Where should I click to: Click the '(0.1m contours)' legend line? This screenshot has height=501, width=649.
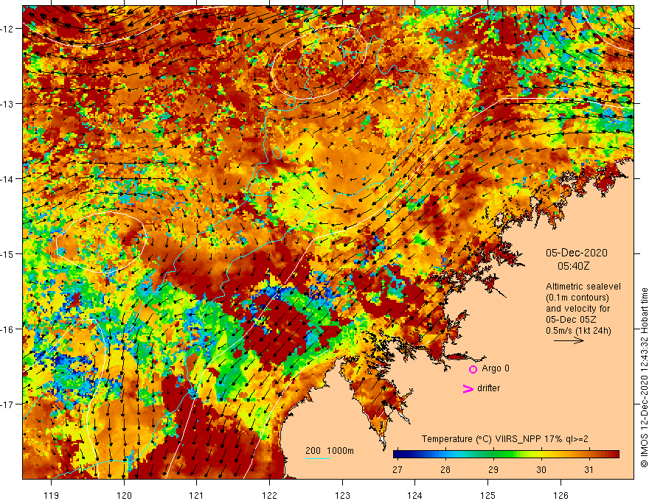tap(577, 298)
